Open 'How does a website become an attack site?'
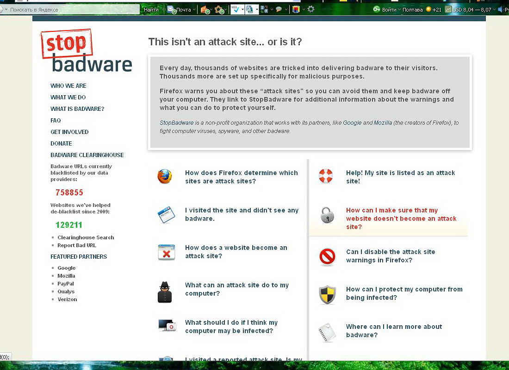The image size is (509, 370). tap(236, 252)
